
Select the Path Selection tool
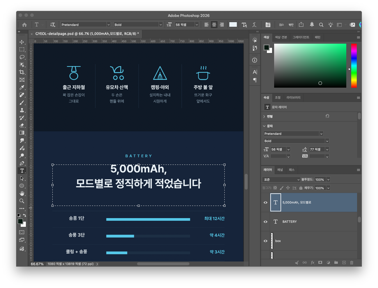pyautogui.click(x=22, y=178)
